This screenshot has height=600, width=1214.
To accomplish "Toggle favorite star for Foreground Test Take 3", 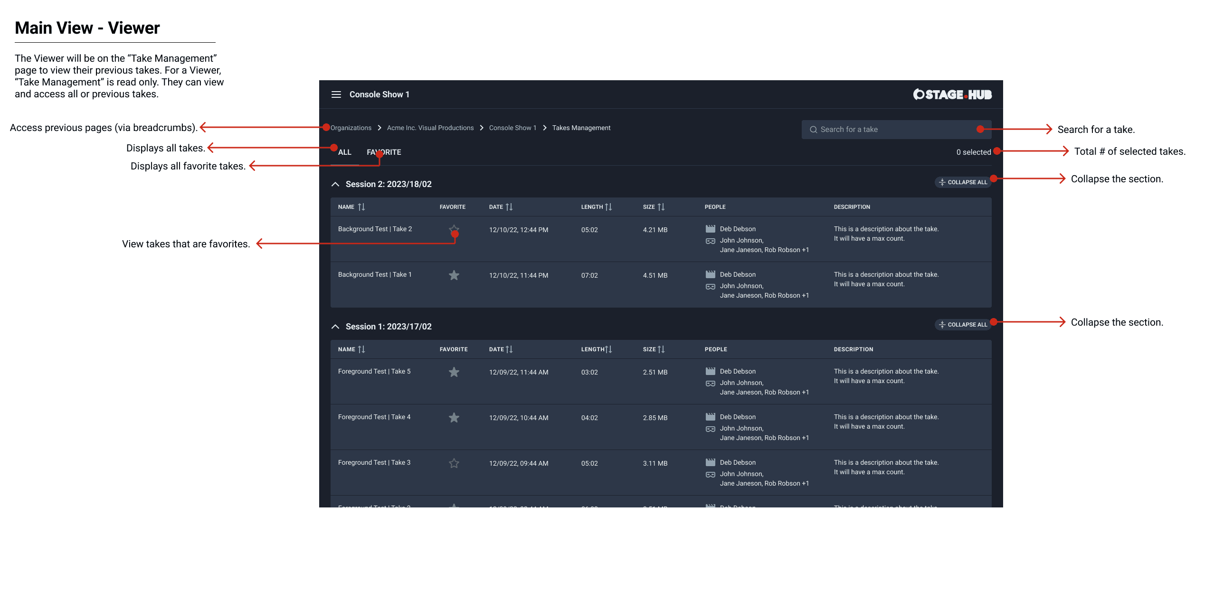I will click(454, 463).
